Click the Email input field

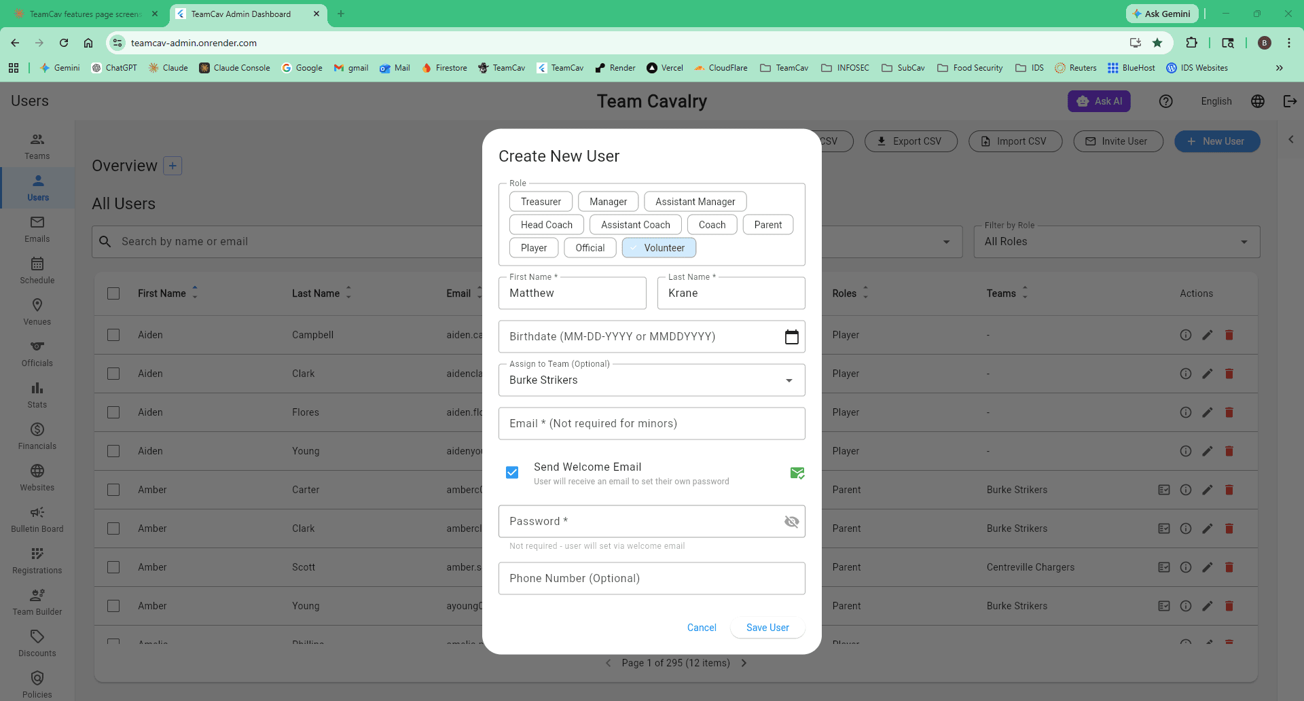pos(652,424)
